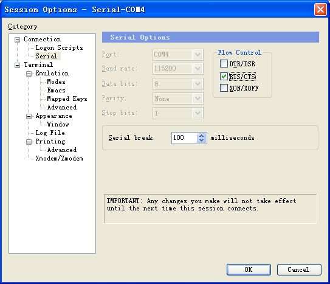Viewport: 330px width, 284px height.
Task: Collapse the Printing tree node
Action: tap(29, 142)
